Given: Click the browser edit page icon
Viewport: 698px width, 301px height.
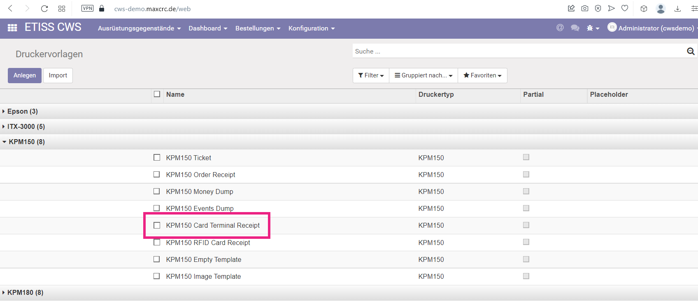Looking at the screenshot, I should pyautogui.click(x=571, y=8).
